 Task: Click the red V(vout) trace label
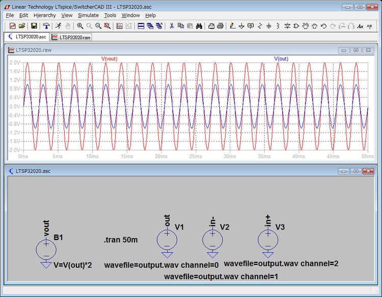[109, 59]
